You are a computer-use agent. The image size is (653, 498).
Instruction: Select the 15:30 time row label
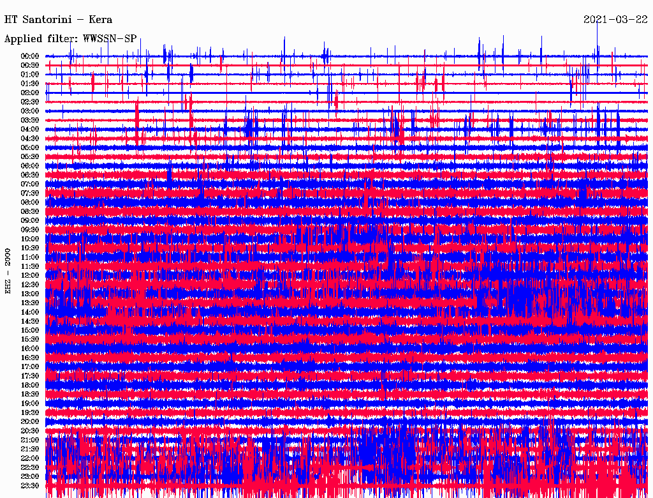click(30, 340)
